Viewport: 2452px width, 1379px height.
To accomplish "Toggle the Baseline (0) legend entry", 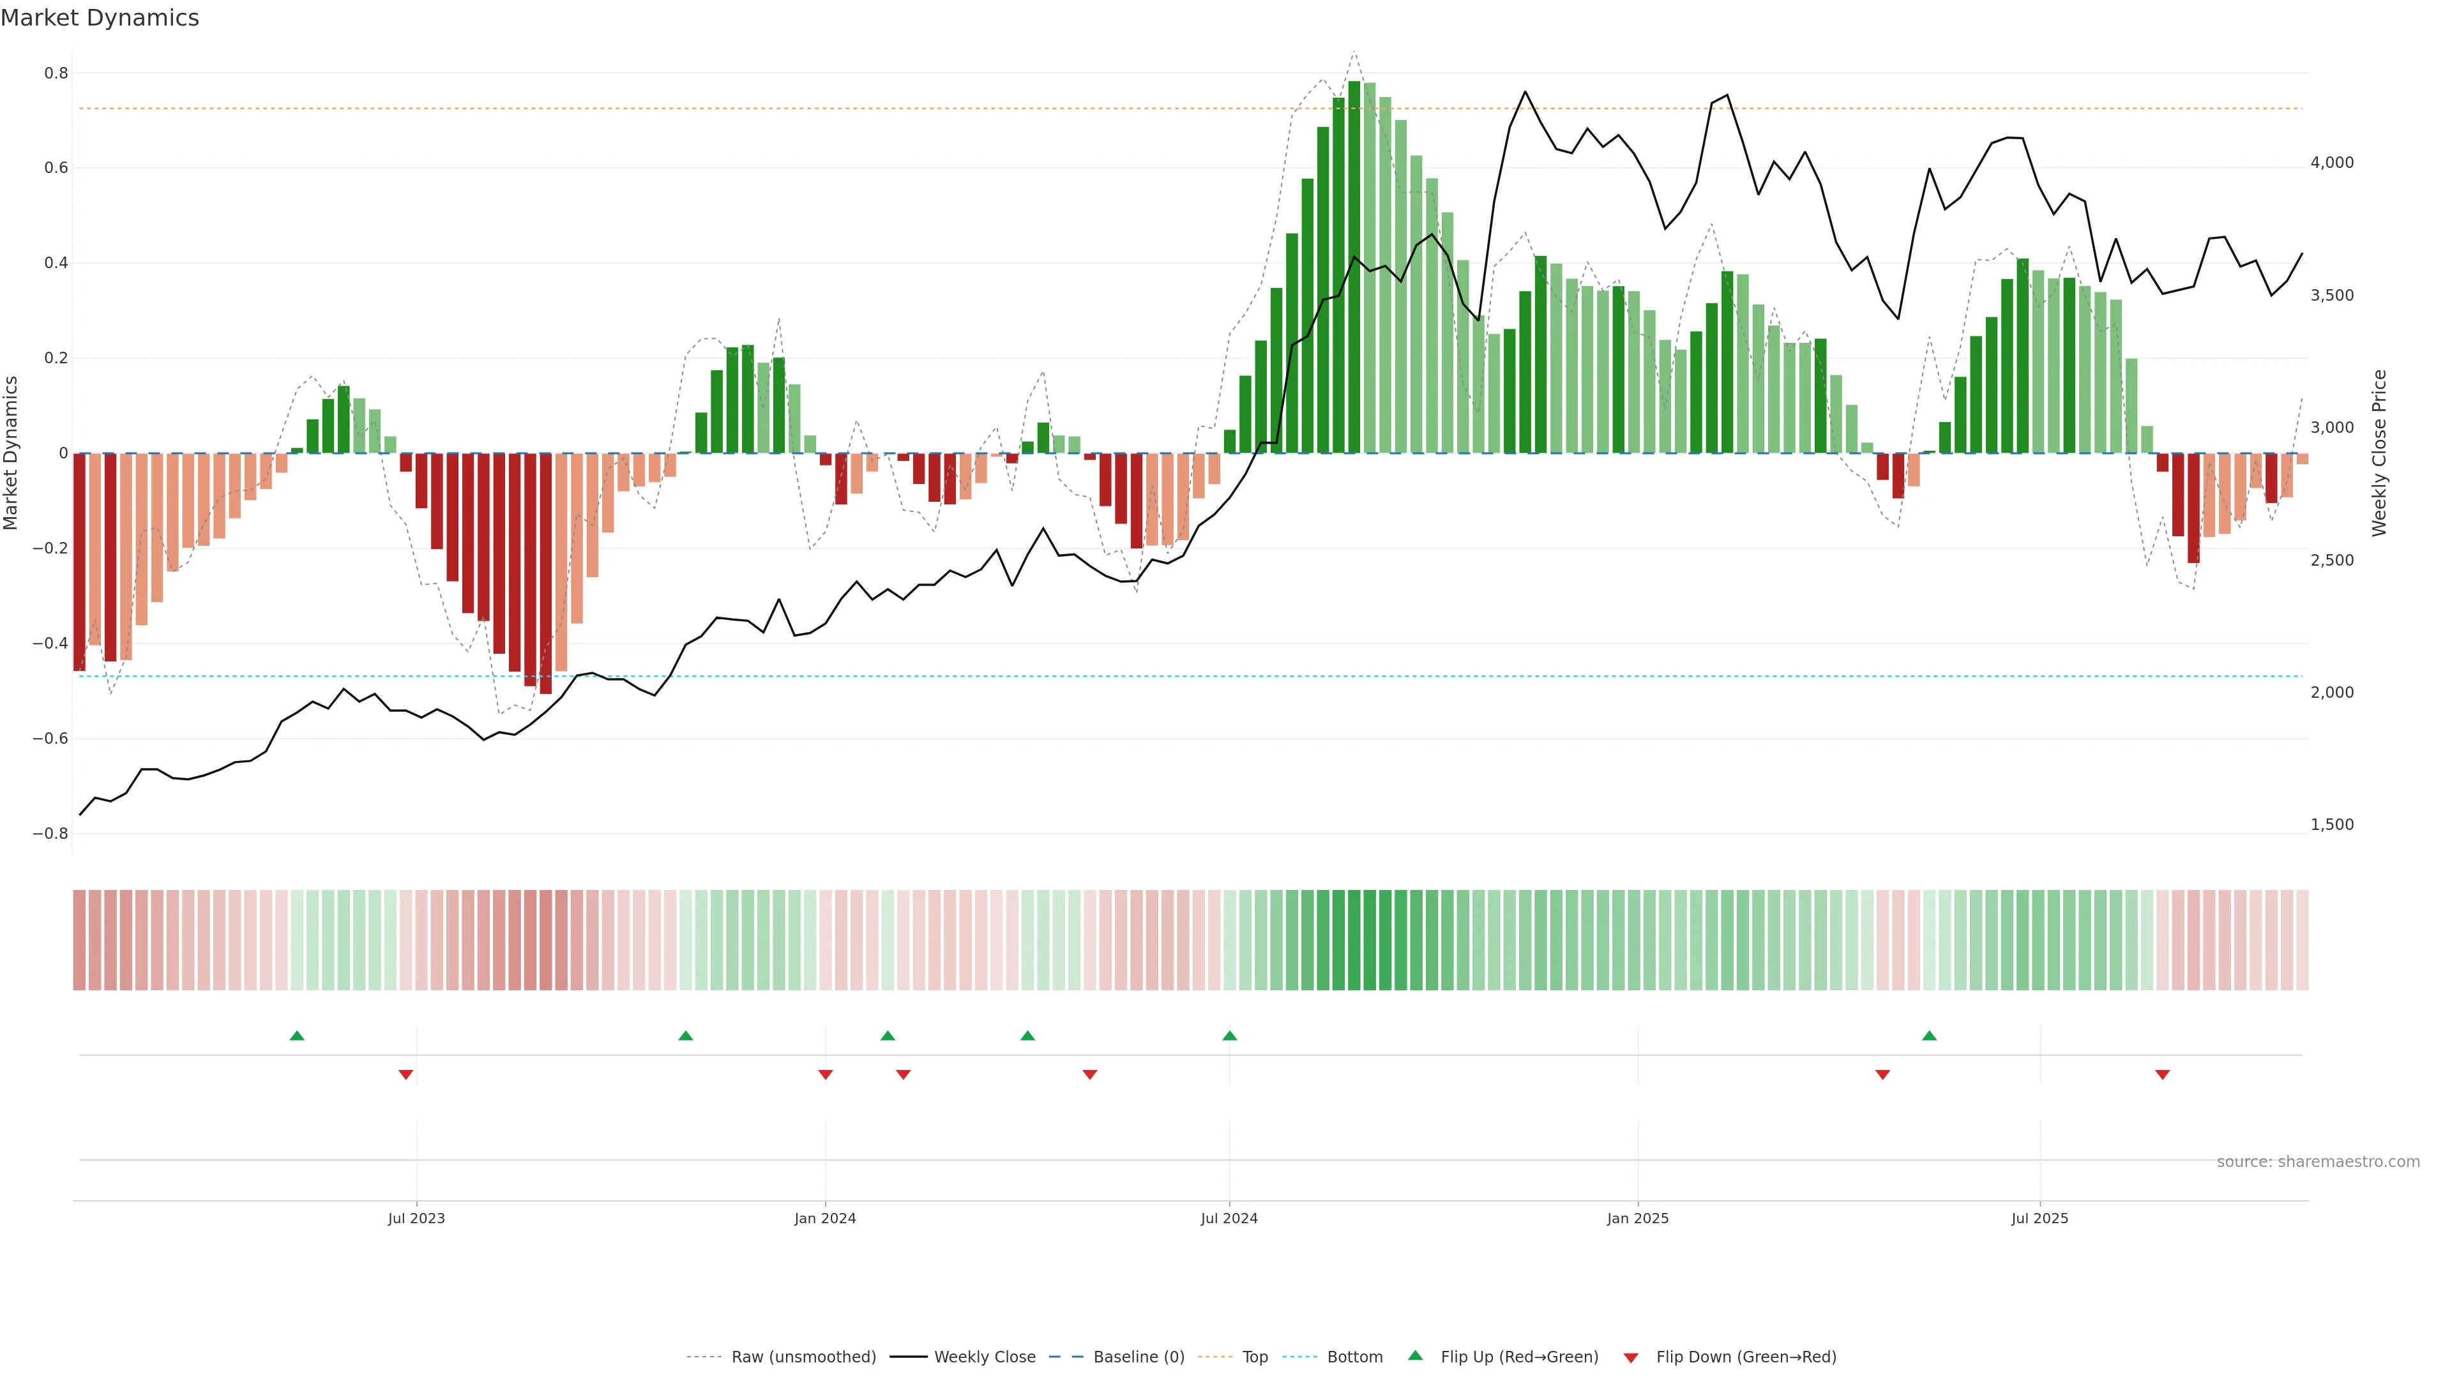I will tap(1139, 1357).
